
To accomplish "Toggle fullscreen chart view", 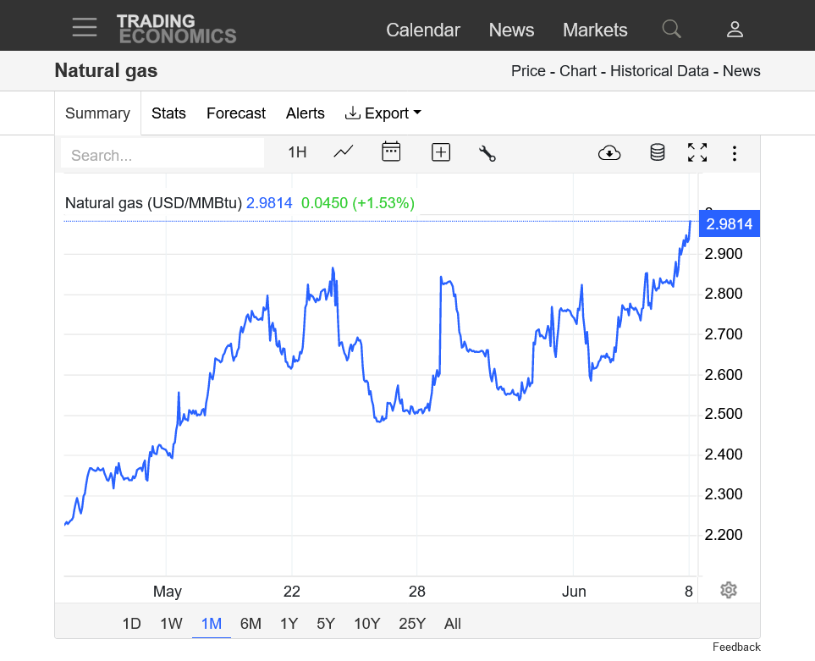I will point(697,152).
